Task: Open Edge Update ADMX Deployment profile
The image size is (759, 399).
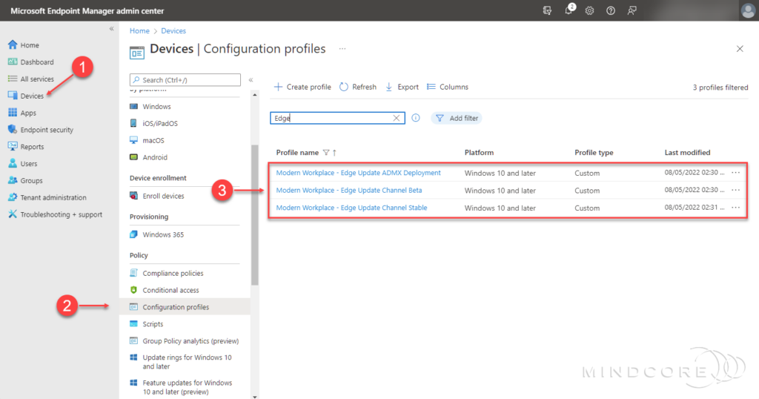Action: coord(358,173)
